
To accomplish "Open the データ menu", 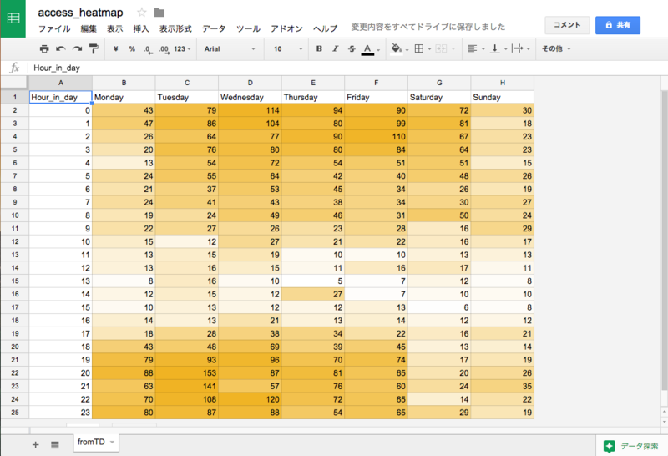I will (x=214, y=28).
